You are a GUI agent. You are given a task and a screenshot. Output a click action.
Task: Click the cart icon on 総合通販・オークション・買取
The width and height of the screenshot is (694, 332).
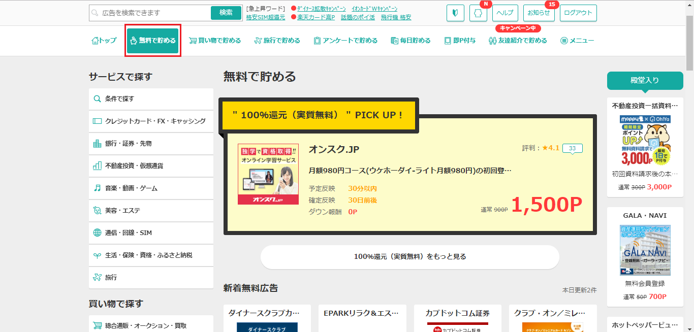point(97,326)
